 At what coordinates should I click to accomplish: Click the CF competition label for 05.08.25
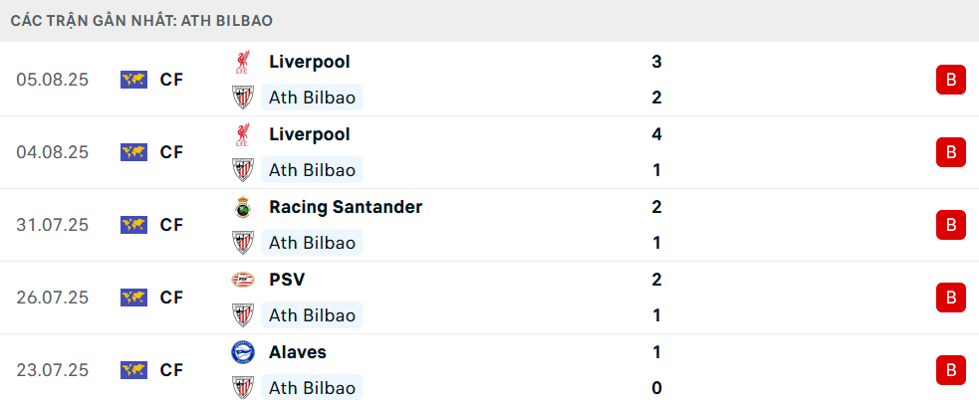[171, 80]
